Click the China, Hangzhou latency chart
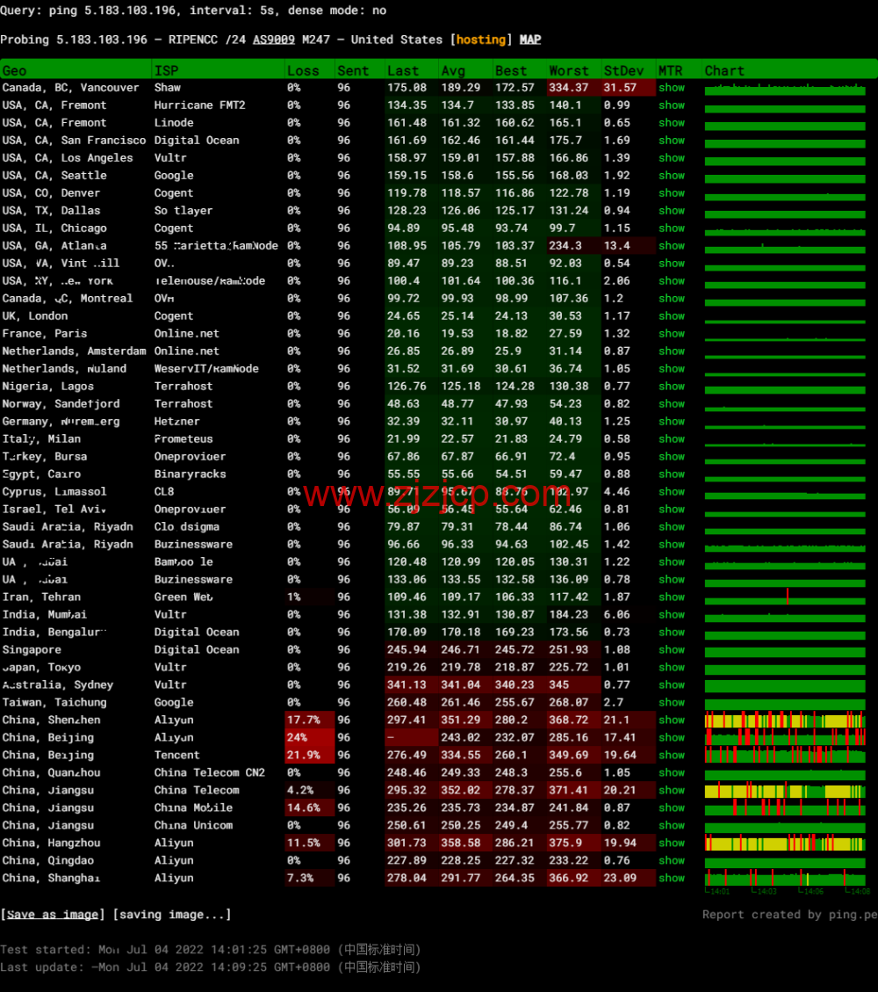This screenshot has width=878, height=992. pyautogui.click(x=786, y=844)
